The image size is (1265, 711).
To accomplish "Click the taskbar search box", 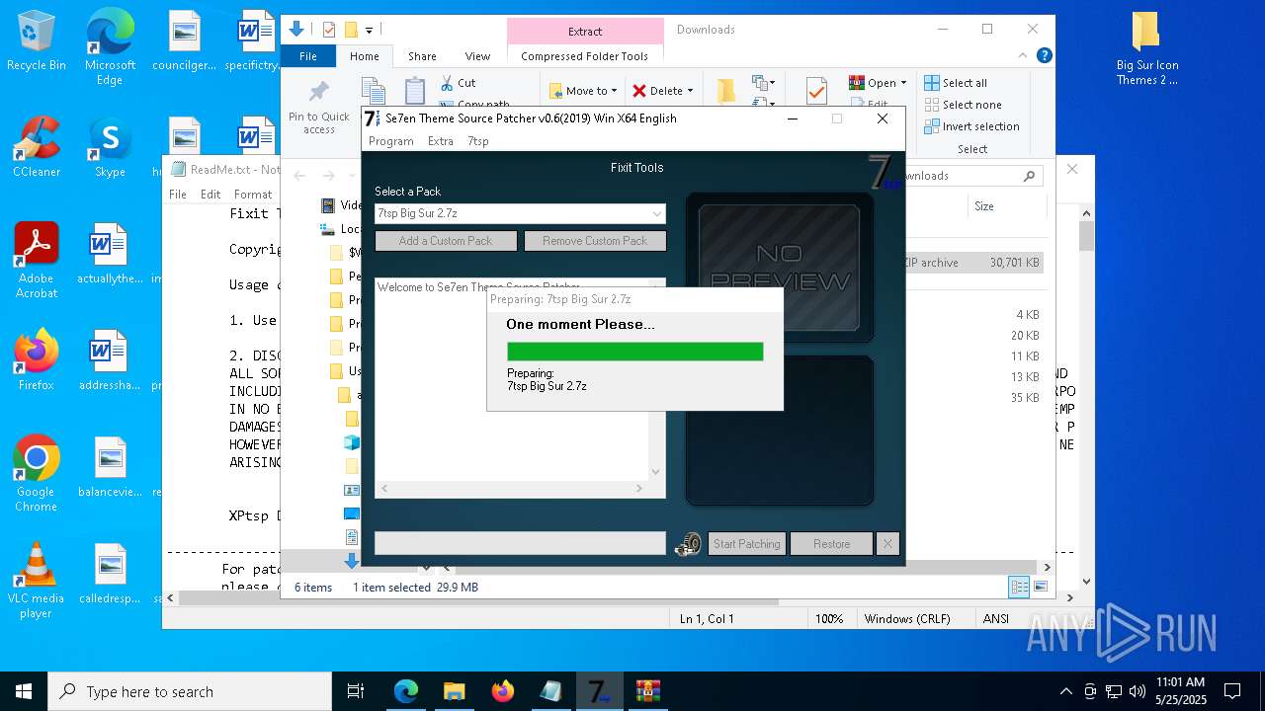I will click(190, 691).
